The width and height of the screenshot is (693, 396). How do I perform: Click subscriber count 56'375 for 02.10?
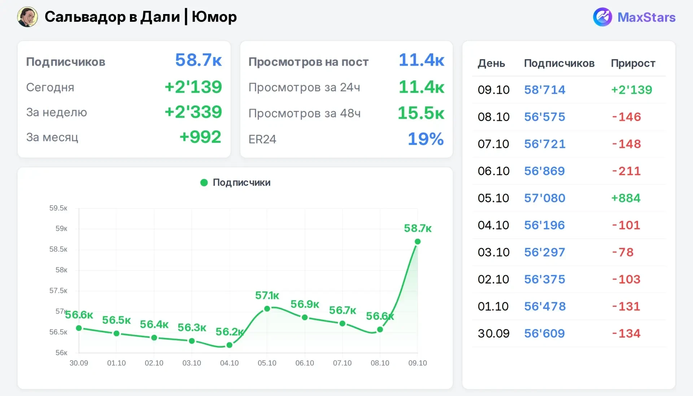[x=545, y=279]
